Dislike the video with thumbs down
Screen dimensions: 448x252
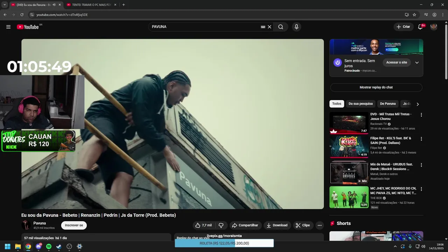[221, 225]
